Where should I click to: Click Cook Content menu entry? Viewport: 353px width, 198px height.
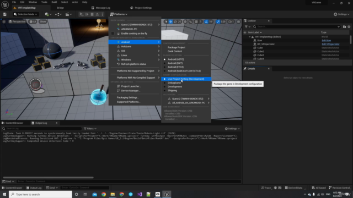pyautogui.click(x=175, y=51)
